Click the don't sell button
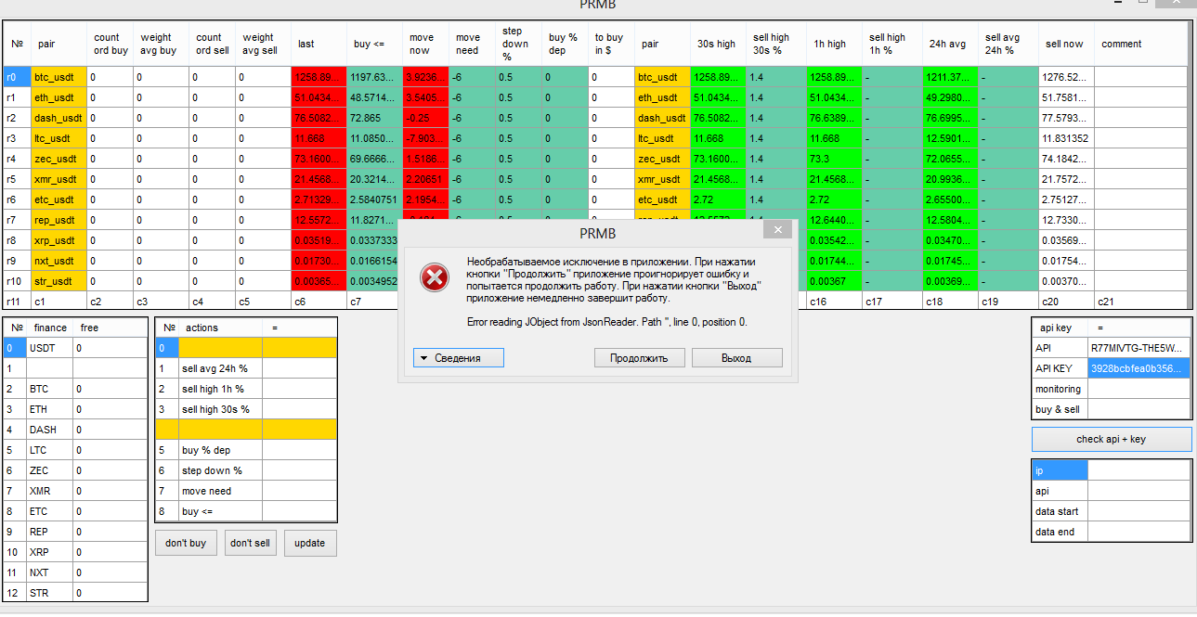 click(x=251, y=543)
